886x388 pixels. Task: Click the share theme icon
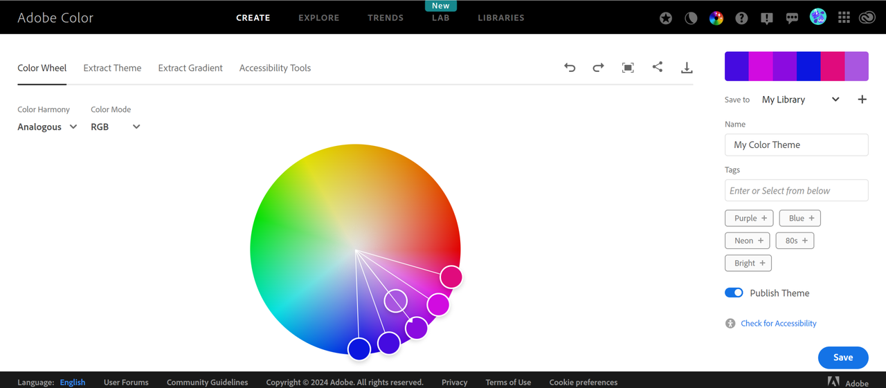(658, 67)
